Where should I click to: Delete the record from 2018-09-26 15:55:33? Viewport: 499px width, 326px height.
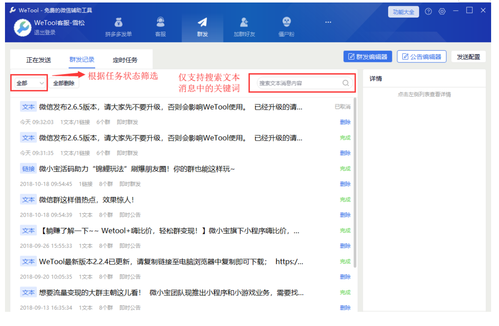(345, 246)
